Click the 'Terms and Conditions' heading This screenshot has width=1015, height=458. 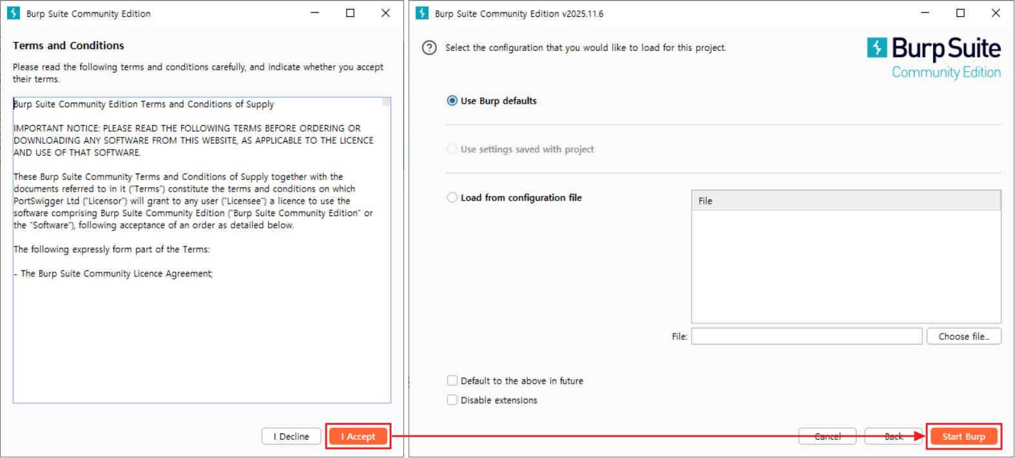(x=68, y=46)
